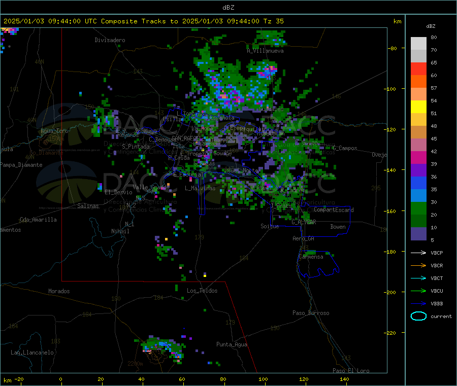
Task: Click the 'Agua_Toro' map label
Action: click(54, 131)
